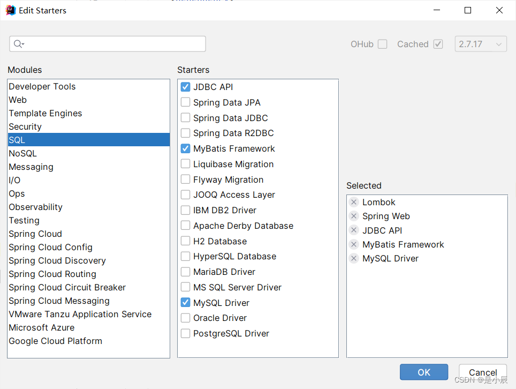Check the Spring Data JPA checkbox

tap(185, 102)
